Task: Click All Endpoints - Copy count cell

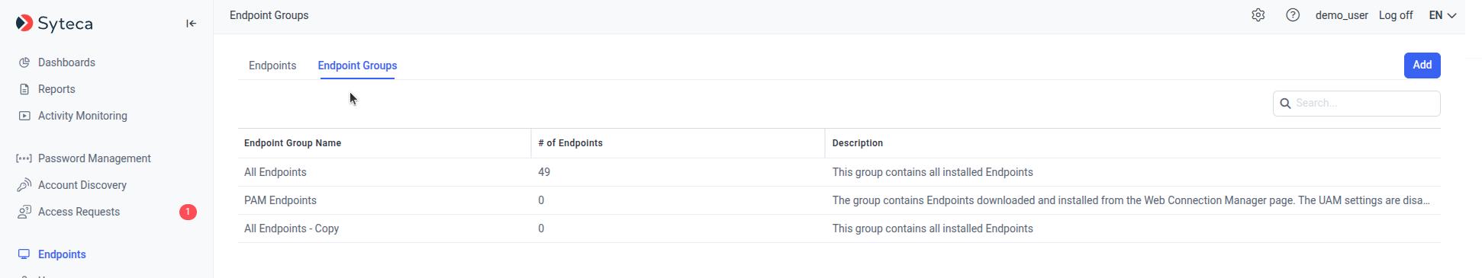Action: [541, 228]
